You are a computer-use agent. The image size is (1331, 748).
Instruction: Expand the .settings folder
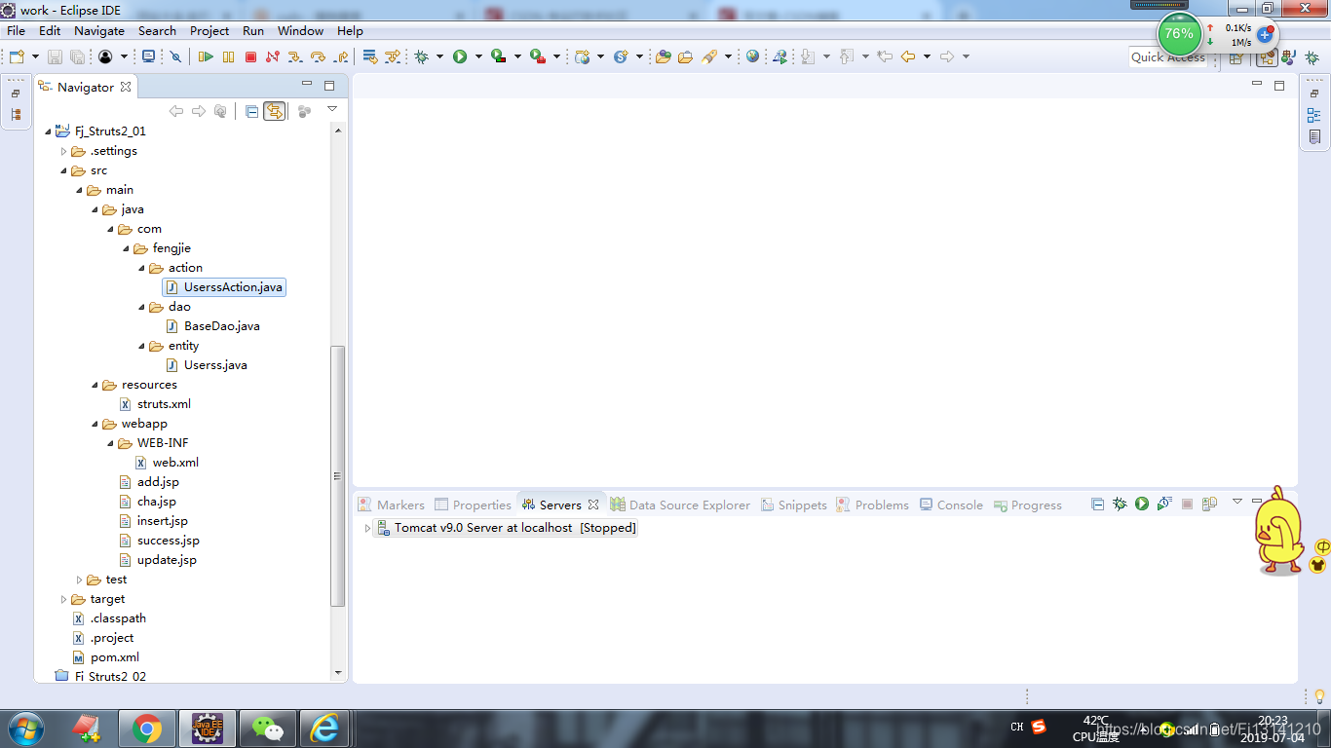point(64,151)
